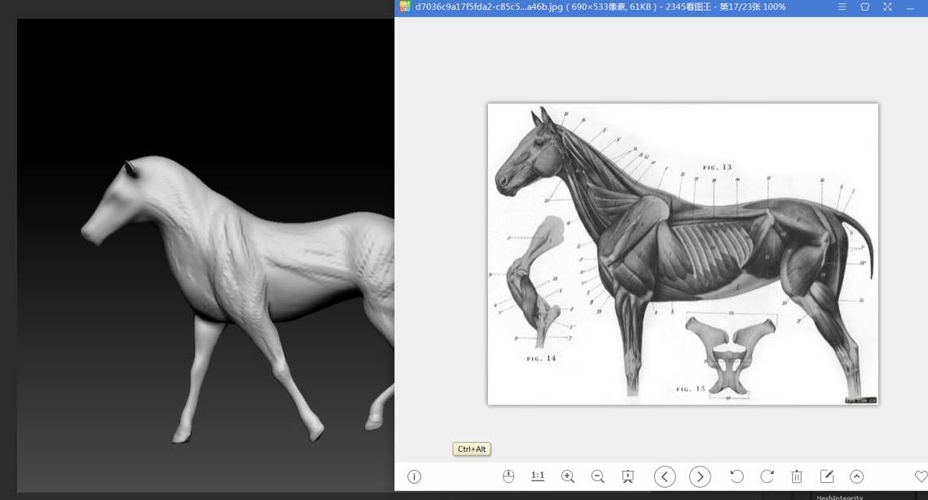Toggle mouse-wheel mode icon in viewer toolbar
This screenshot has width=928, height=500.
[508, 476]
